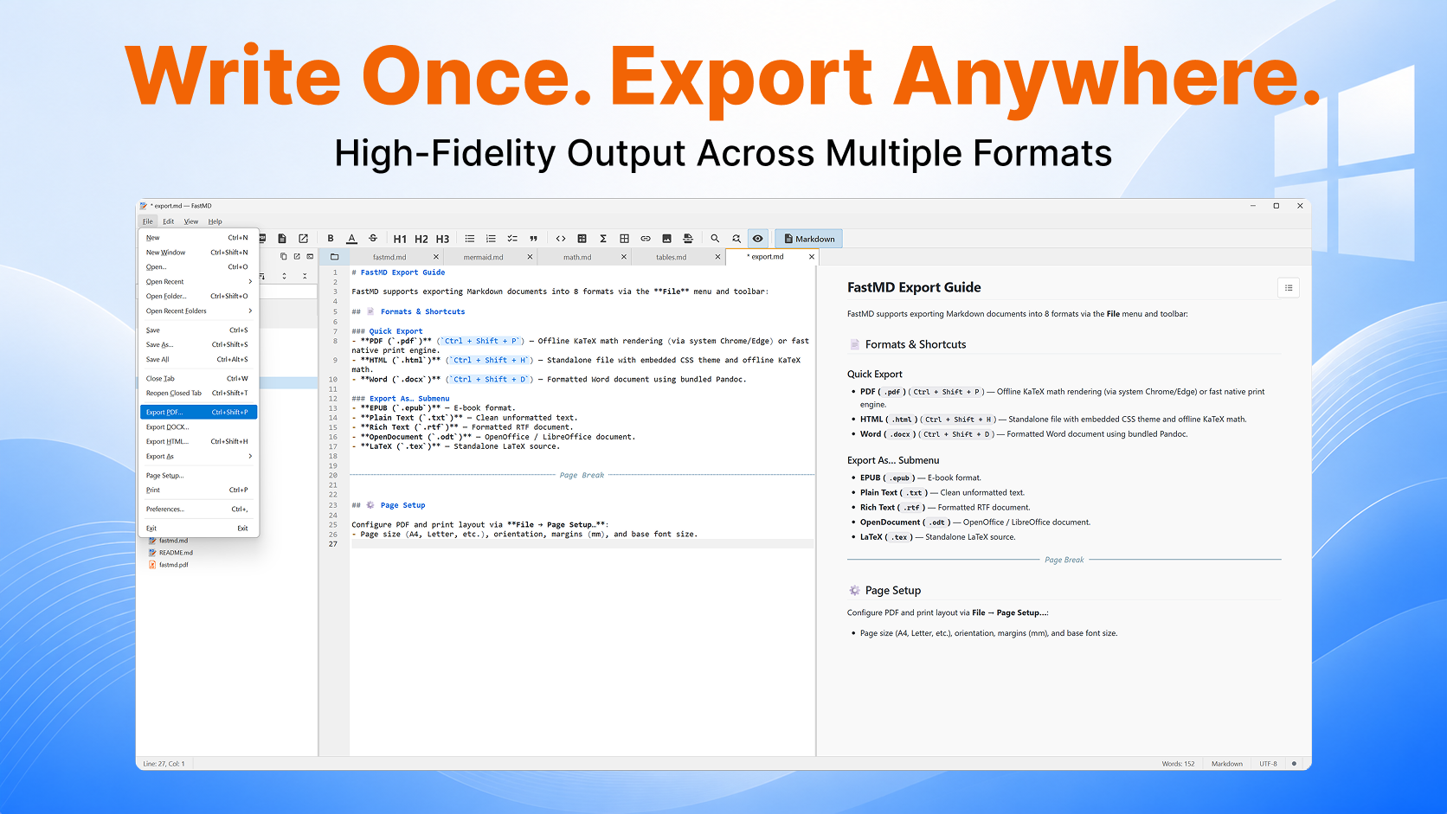Screen dimensions: 1447x814
Task: Choose Export PDF... from File menu
Action: point(198,413)
